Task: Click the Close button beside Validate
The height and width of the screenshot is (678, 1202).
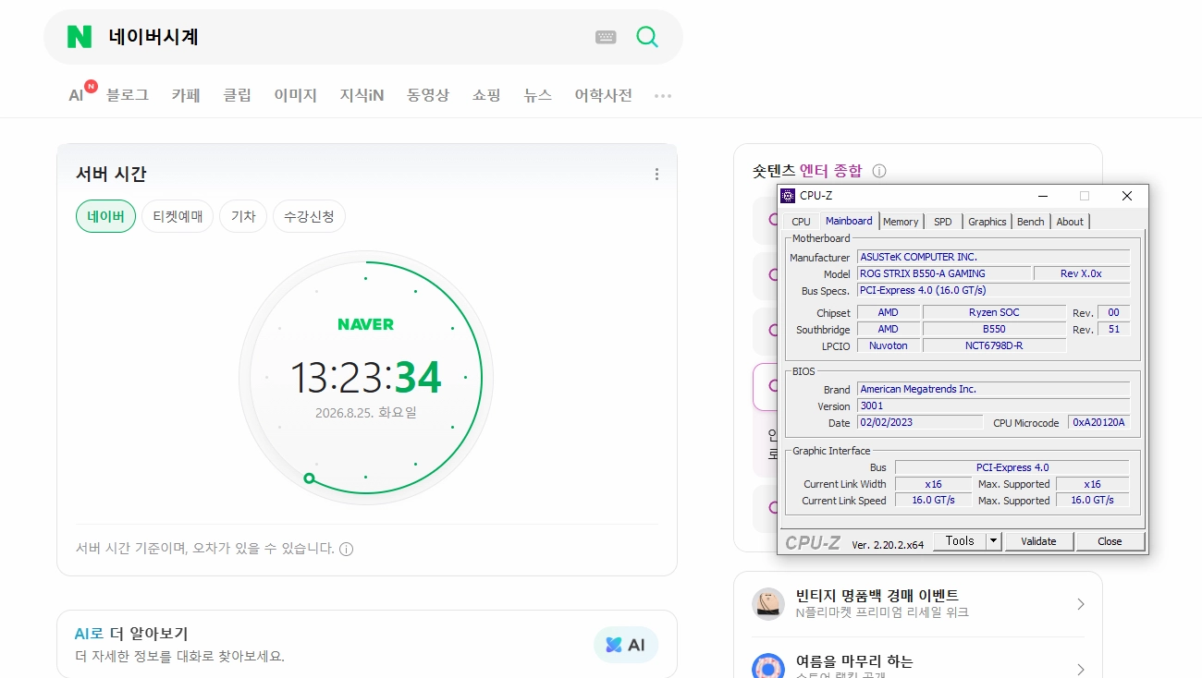Action: (x=1110, y=541)
